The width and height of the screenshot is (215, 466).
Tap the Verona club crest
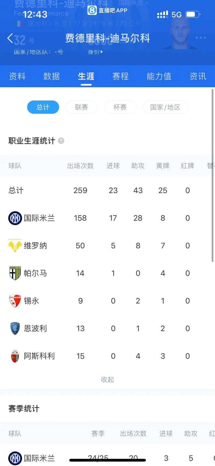click(15, 246)
